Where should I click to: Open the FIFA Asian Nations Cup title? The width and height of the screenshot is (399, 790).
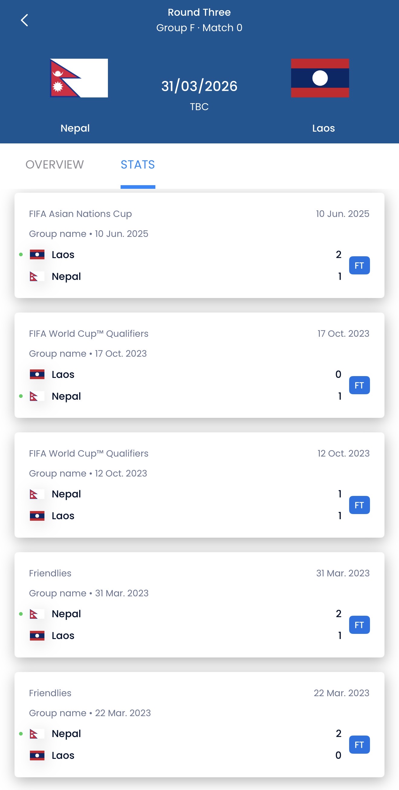pos(80,214)
